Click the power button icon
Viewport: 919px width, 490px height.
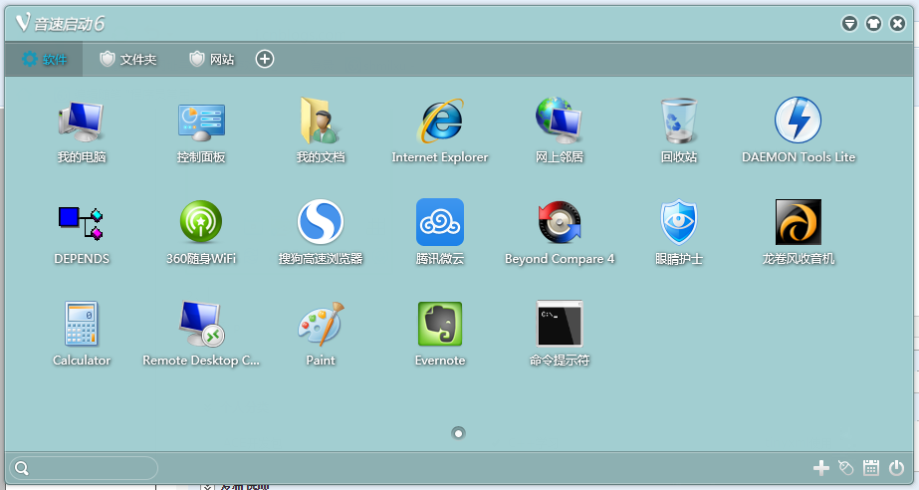click(x=896, y=468)
